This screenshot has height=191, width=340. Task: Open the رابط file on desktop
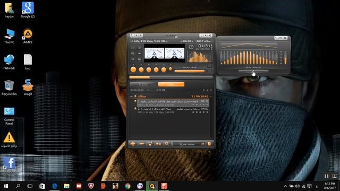coord(28,62)
